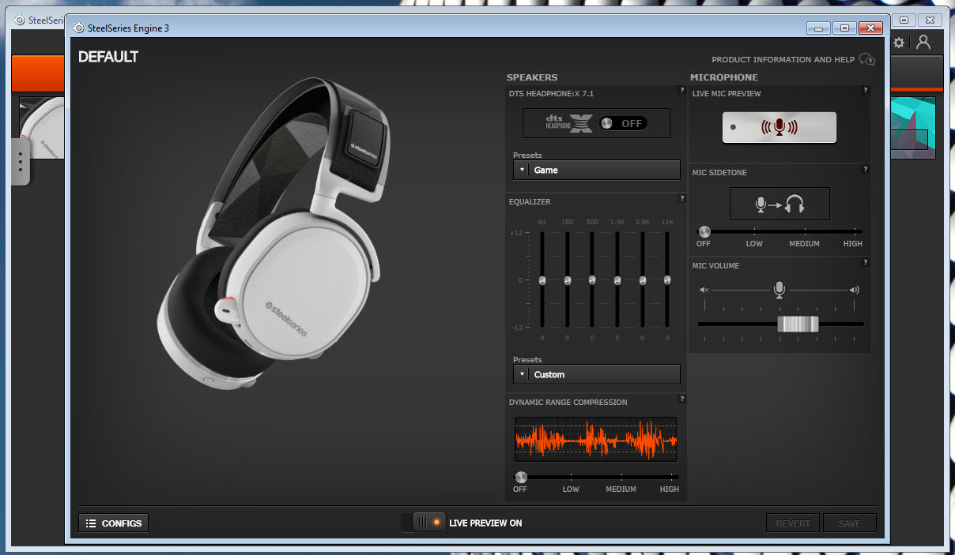Click the Live Mic Preview help question mark
The image size is (955, 555).
coord(866,90)
